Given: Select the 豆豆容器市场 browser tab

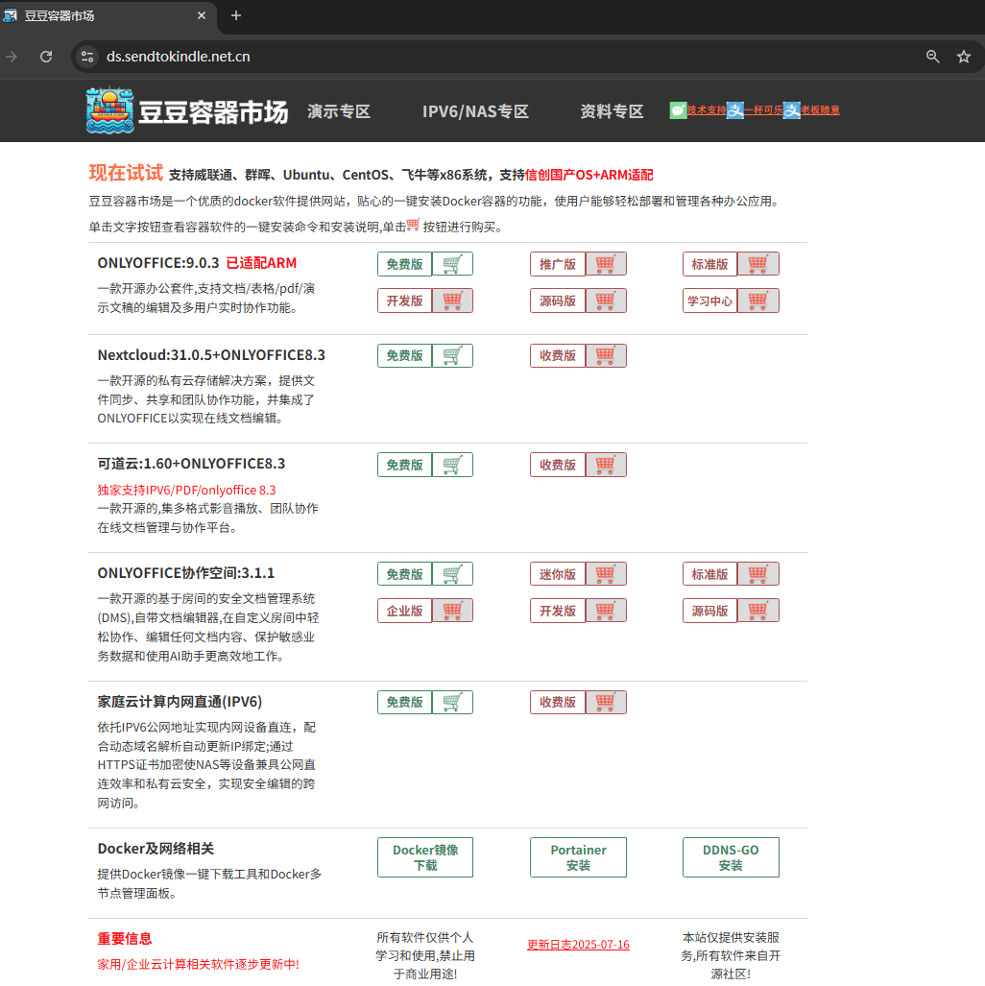Looking at the screenshot, I should point(107,15).
